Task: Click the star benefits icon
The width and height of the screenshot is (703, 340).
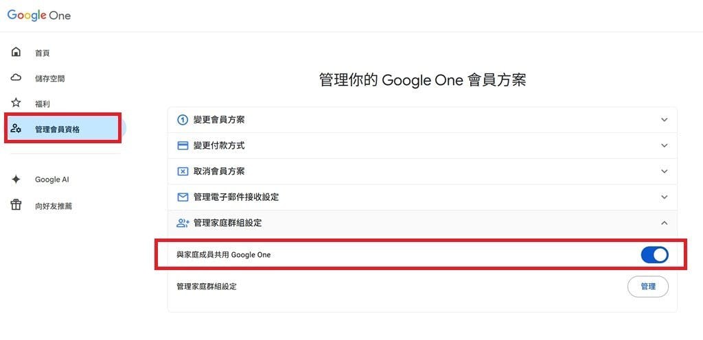Action: [x=16, y=104]
